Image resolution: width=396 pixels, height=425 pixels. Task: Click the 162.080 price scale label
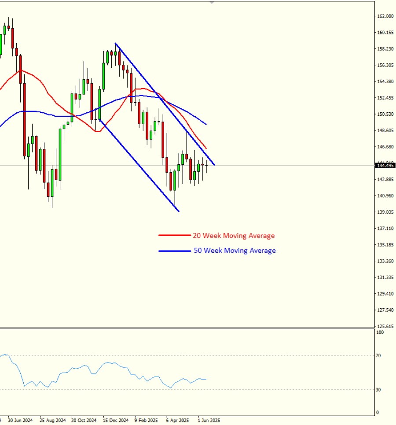point(385,16)
